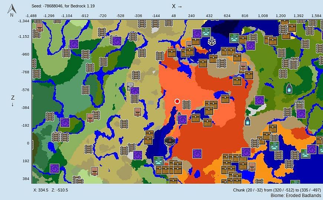Select the spawn compass icon by the lake

point(170,141)
